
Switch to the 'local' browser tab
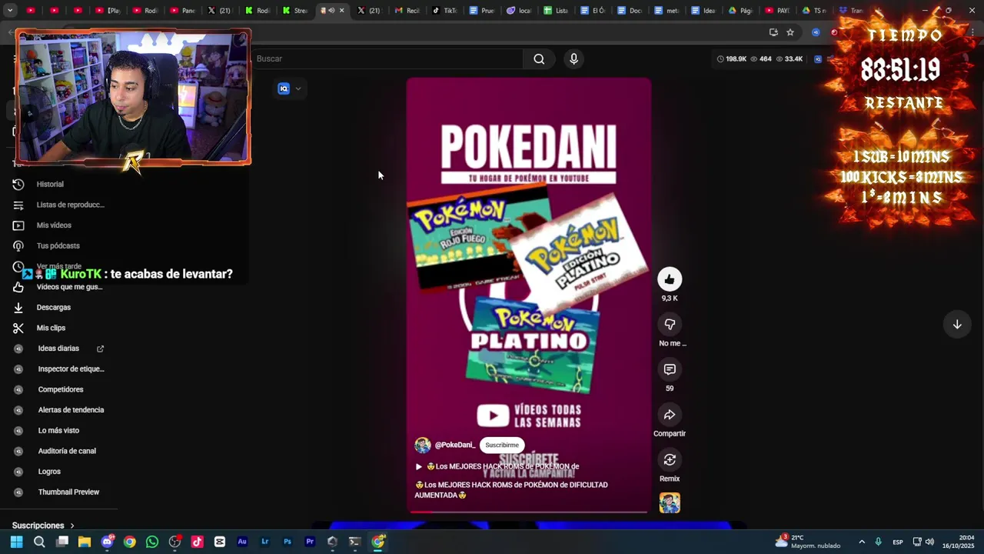click(519, 11)
